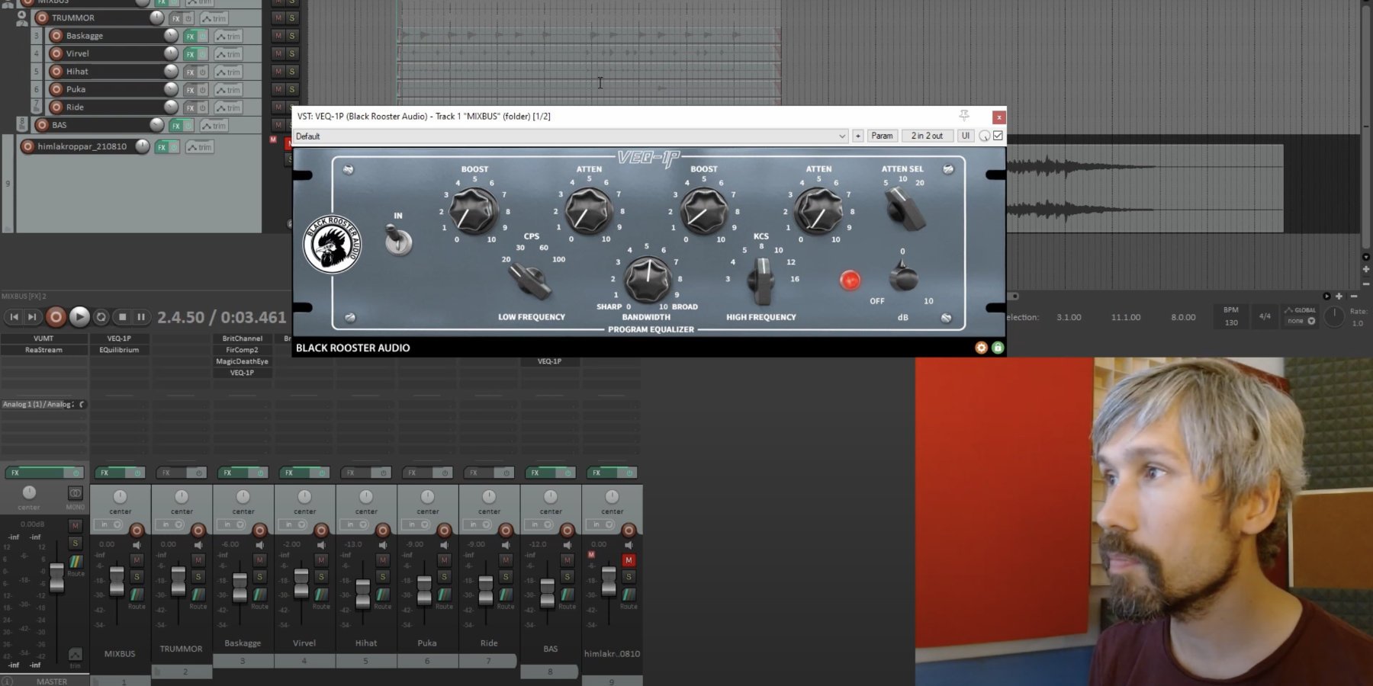Toggle FX bypass on himlakroppar_210810 track
The height and width of the screenshot is (686, 1373).
coord(174,147)
